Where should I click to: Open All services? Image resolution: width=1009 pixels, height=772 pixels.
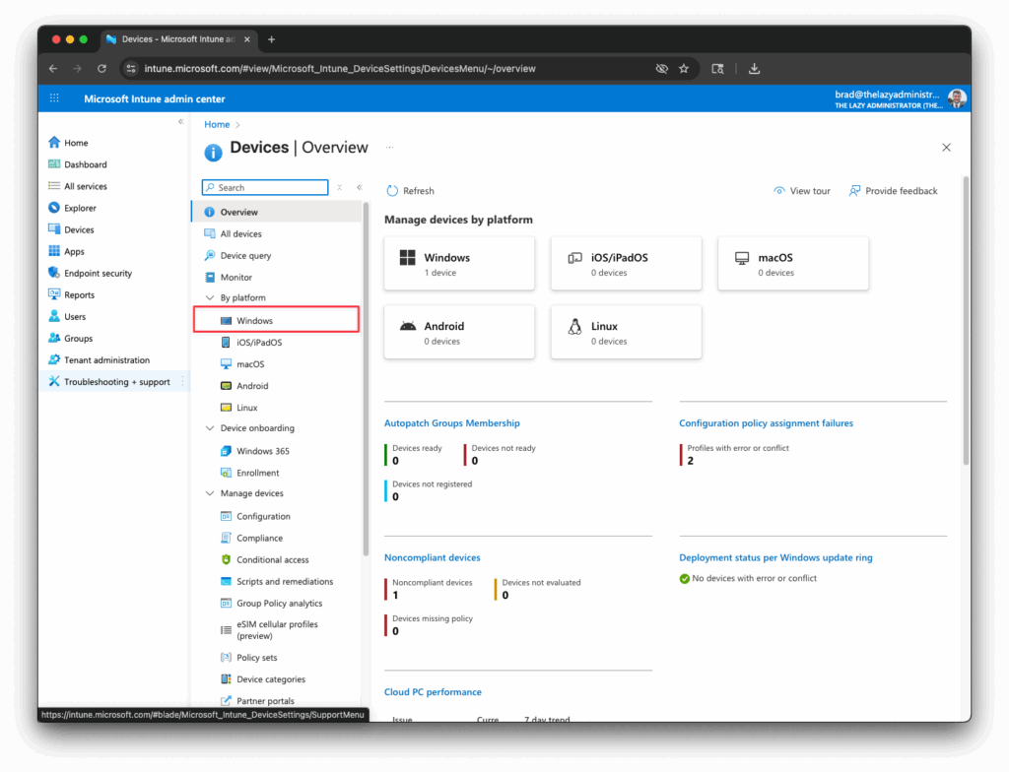(84, 186)
